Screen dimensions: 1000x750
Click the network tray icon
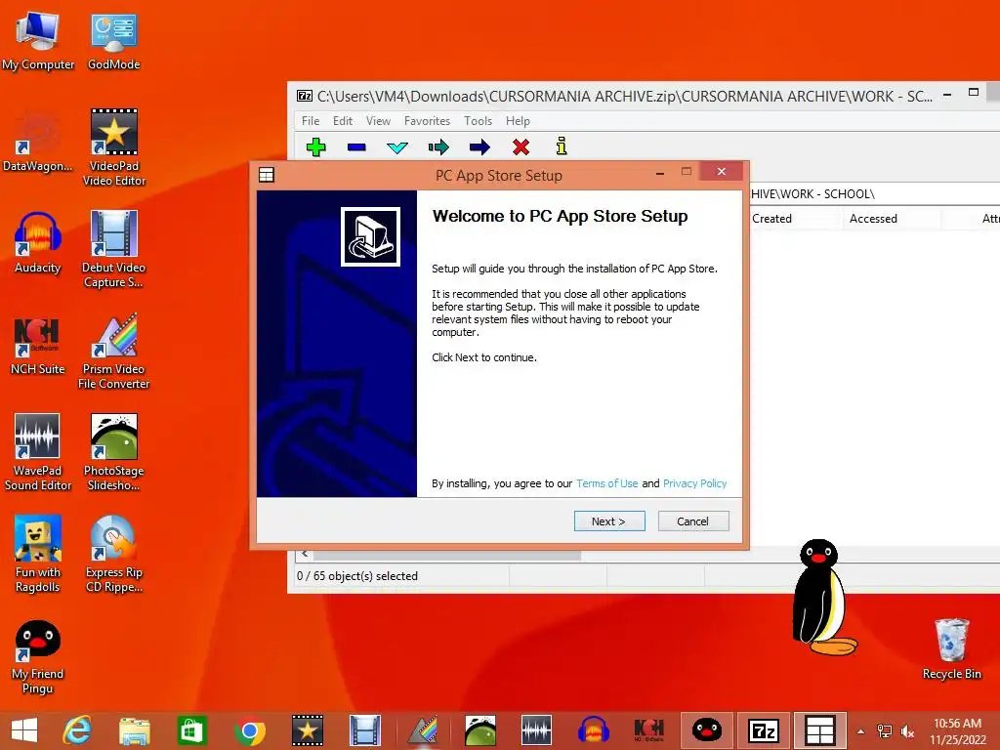click(885, 731)
